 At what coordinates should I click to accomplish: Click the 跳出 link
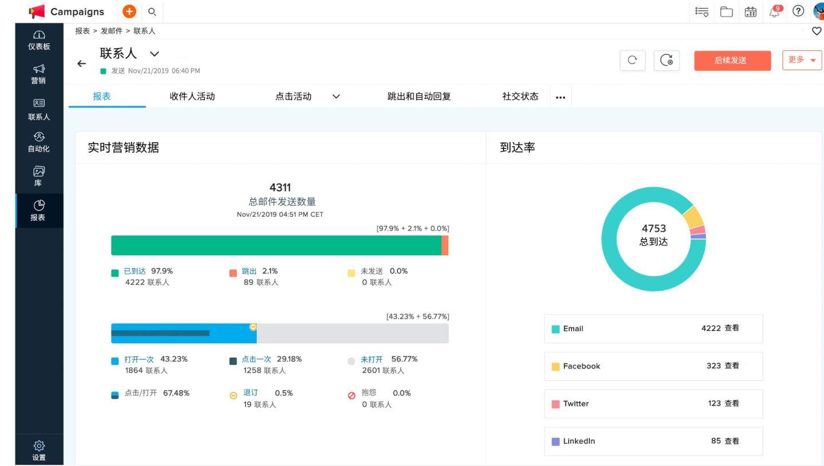pos(249,271)
